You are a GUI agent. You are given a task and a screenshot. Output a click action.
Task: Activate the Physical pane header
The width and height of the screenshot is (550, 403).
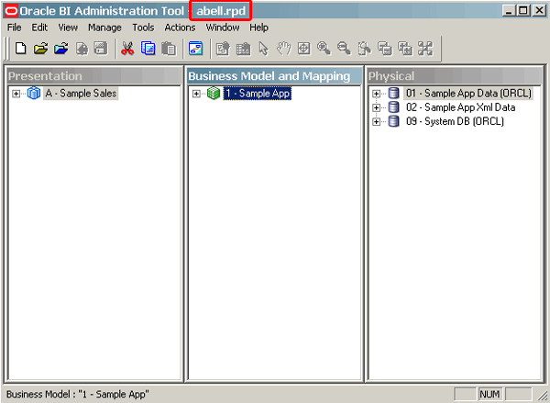coord(455,76)
